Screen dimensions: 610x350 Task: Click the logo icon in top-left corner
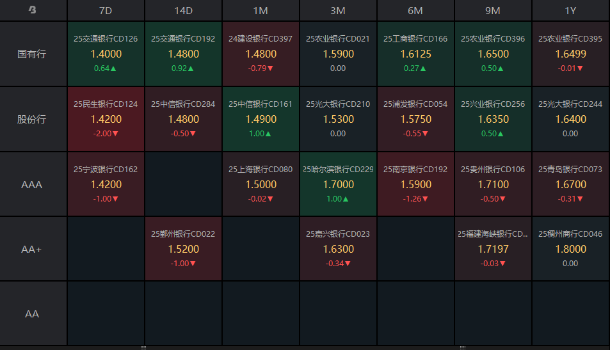point(33,10)
